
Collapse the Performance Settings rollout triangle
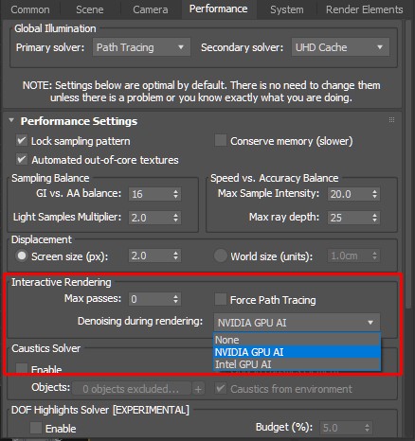(11, 120)
